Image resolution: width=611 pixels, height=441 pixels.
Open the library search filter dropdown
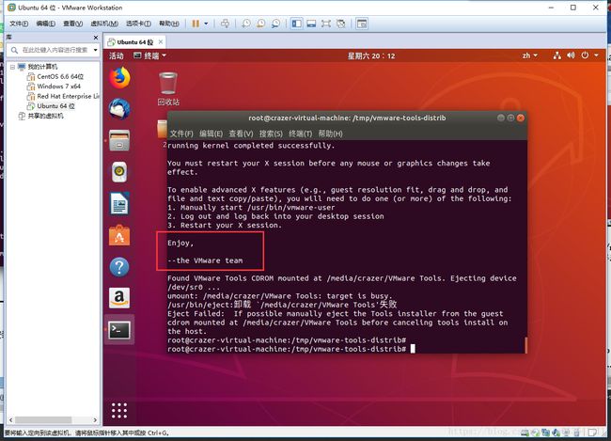pyautogui.click(x=95, y=50)
